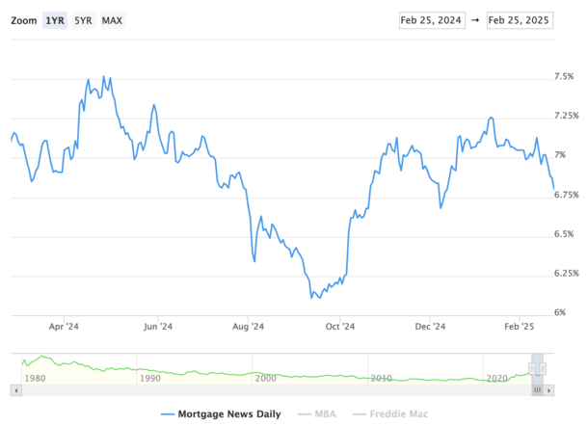Click 1990 in the navigator timeline

point(150,379)
